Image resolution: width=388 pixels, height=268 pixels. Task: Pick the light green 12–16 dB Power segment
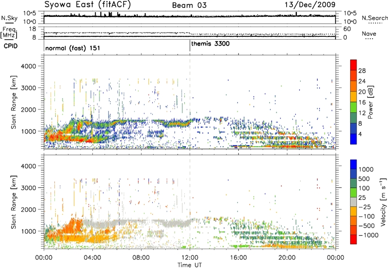pos(354,107)
